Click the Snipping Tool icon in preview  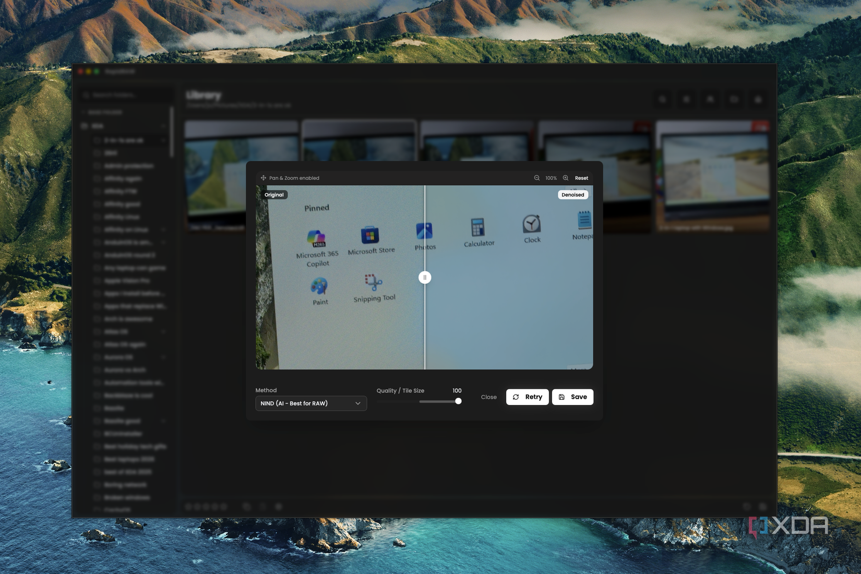click(x=373, y=282)
